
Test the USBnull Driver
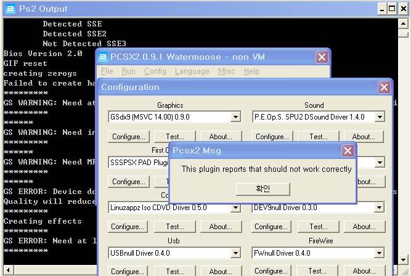[175, 271]
